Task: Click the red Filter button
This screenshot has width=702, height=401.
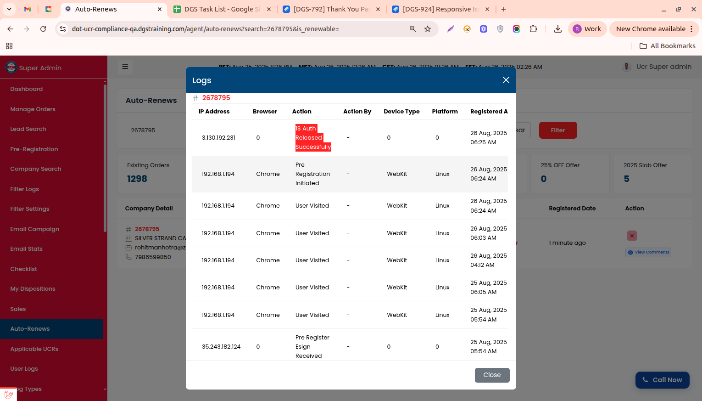Action: 557,130
